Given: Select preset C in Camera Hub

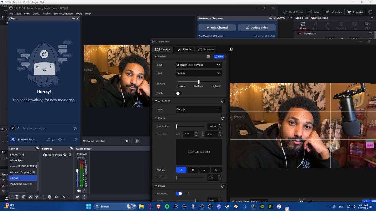Looking at the screenshot, I should (x=205, y=170).
